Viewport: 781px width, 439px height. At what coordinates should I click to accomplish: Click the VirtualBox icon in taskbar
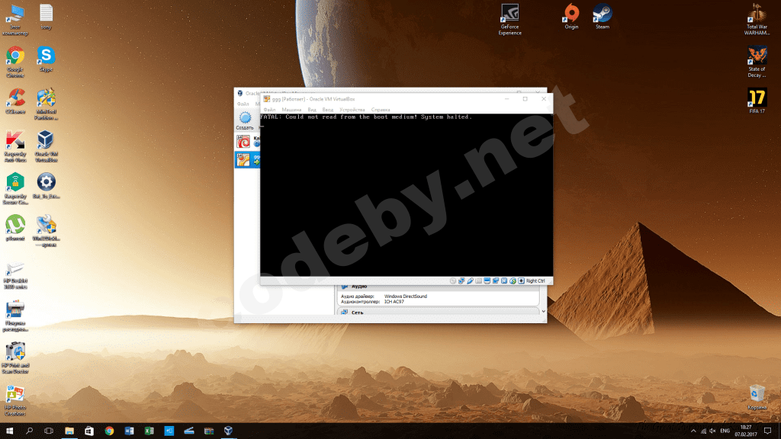click(x=228, y=431)
